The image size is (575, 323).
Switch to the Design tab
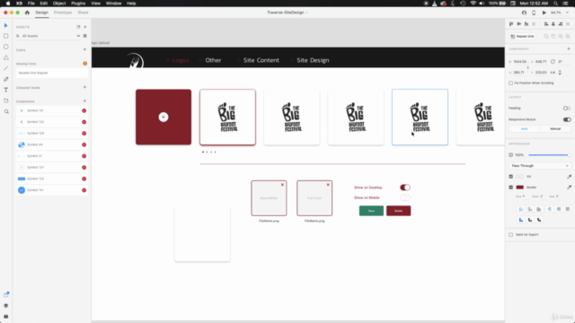click(41, 13)
